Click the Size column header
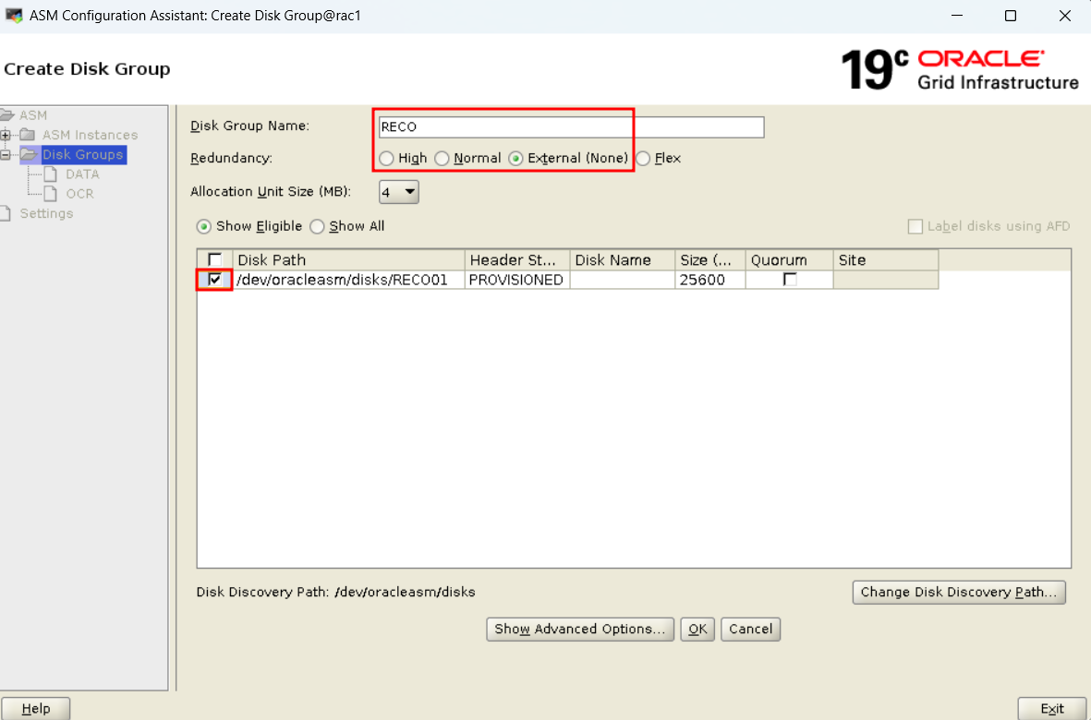 pos(709,260)
